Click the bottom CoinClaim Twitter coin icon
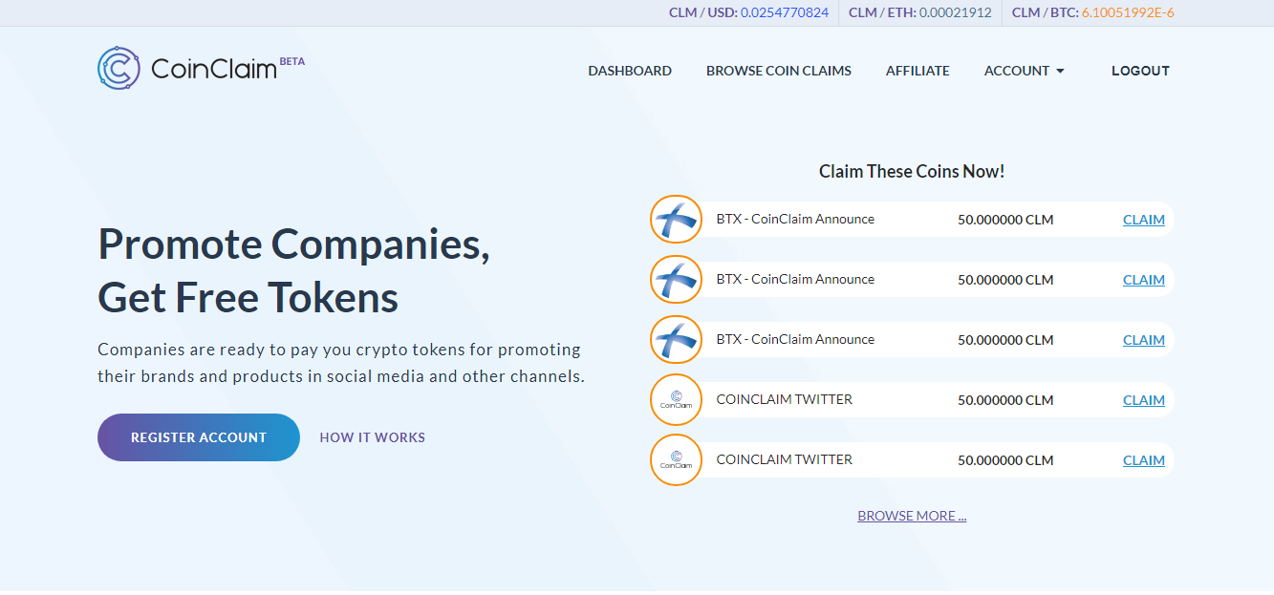 pos(676,459)
